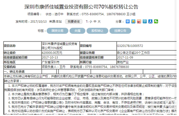
Task: Click 一、转让方承诺 section heading
Action: (x=14, y=72)
